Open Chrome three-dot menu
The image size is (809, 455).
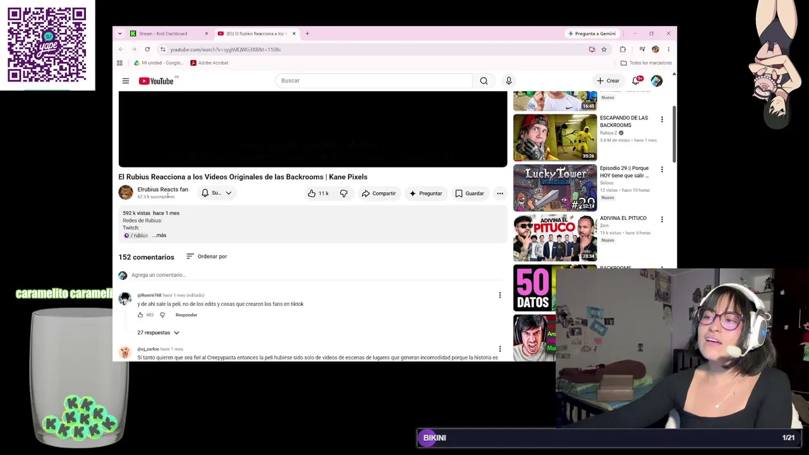click(669, 49)
